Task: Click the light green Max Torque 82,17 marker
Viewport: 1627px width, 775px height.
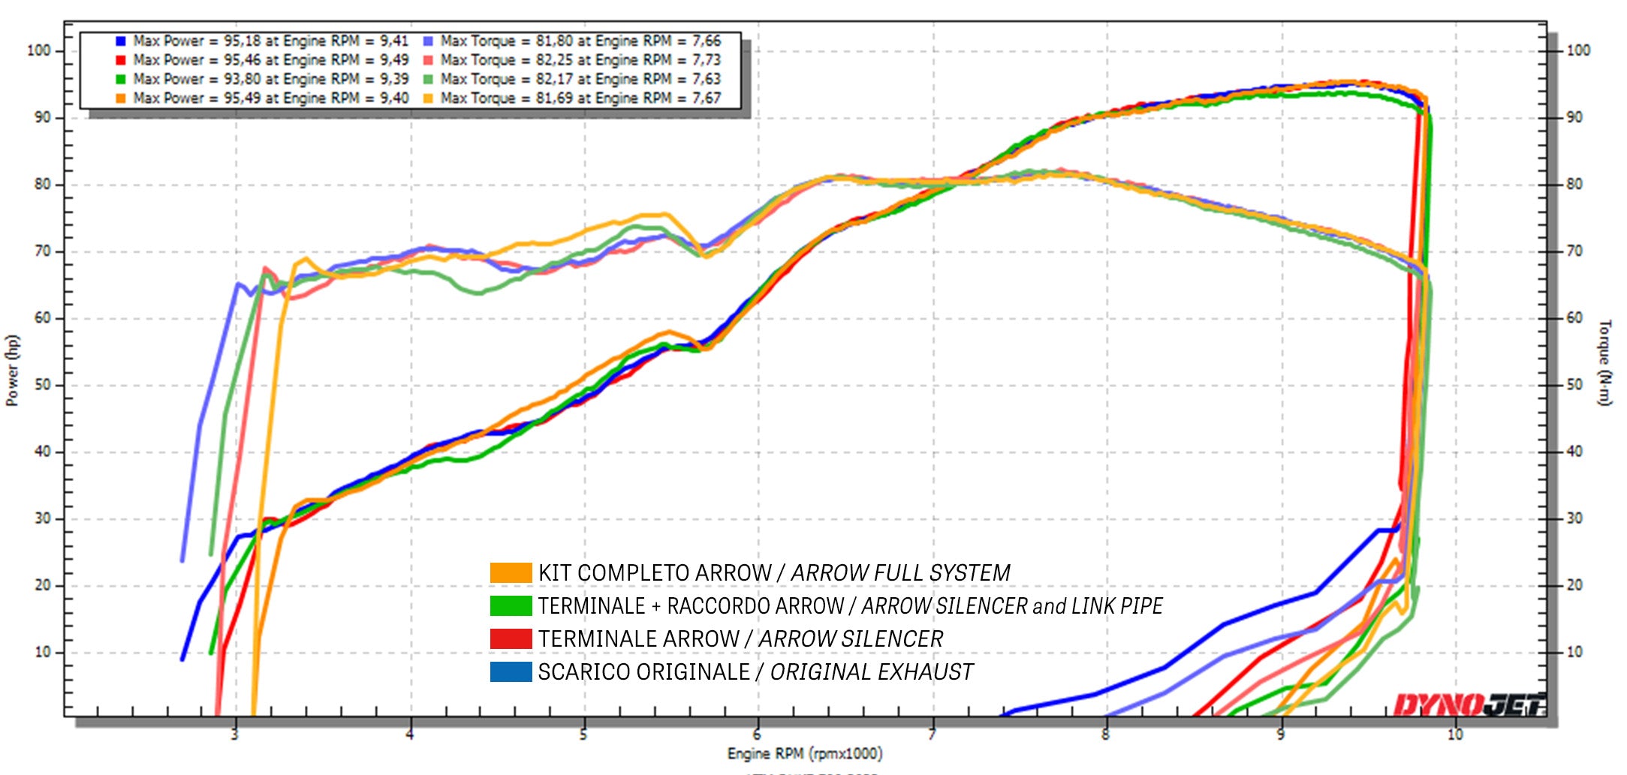Action: 428,80
